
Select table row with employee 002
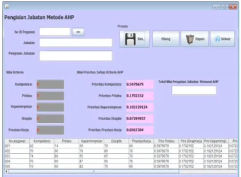pos(121,151)
